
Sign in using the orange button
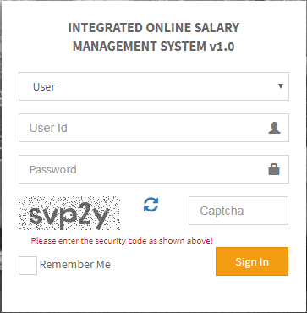coord(252,261)
